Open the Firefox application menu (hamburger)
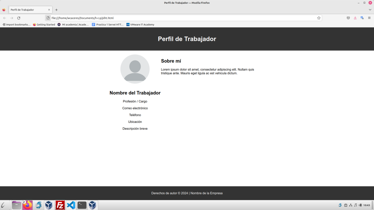The width and height of the screenshot is (374, 210). [x=369, y=18]
